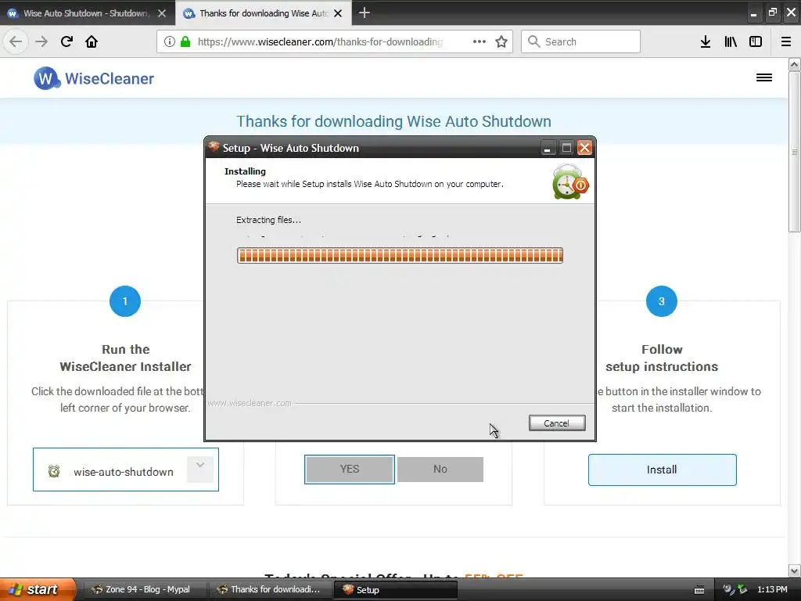The width and height of the screenshot is (801, 601).
Task: Click the YES button on the page
Action: click(350, 470)
